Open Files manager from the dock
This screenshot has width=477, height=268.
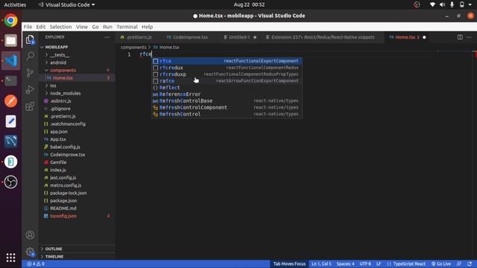(x=10, y=40)
